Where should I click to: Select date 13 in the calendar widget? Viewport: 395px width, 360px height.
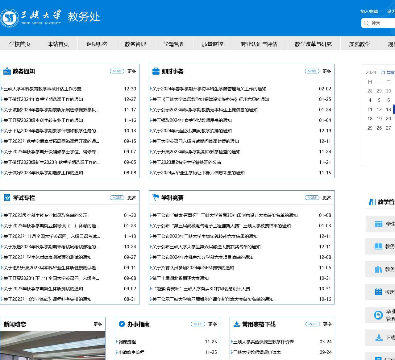[x=388, y=109]
